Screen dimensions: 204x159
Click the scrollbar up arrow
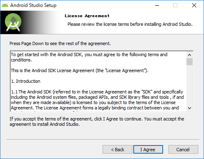(x=189, y=55)
